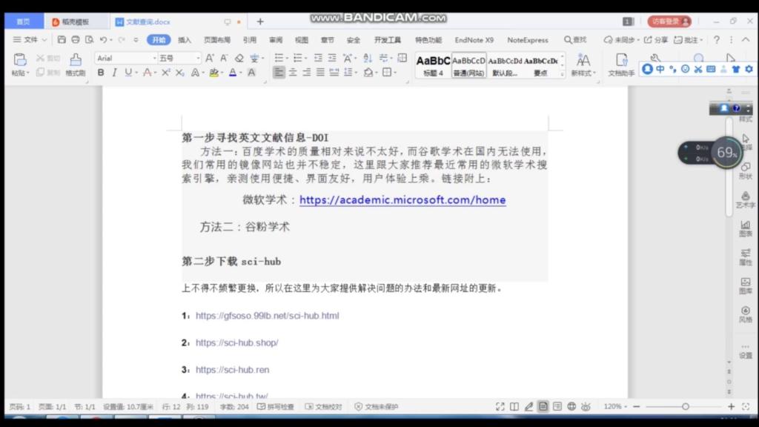This screenshot has height=427, width=759.
Task: Toggle eye protection mode in status bar
Action: pyautogui.click(x=586, y=407)
